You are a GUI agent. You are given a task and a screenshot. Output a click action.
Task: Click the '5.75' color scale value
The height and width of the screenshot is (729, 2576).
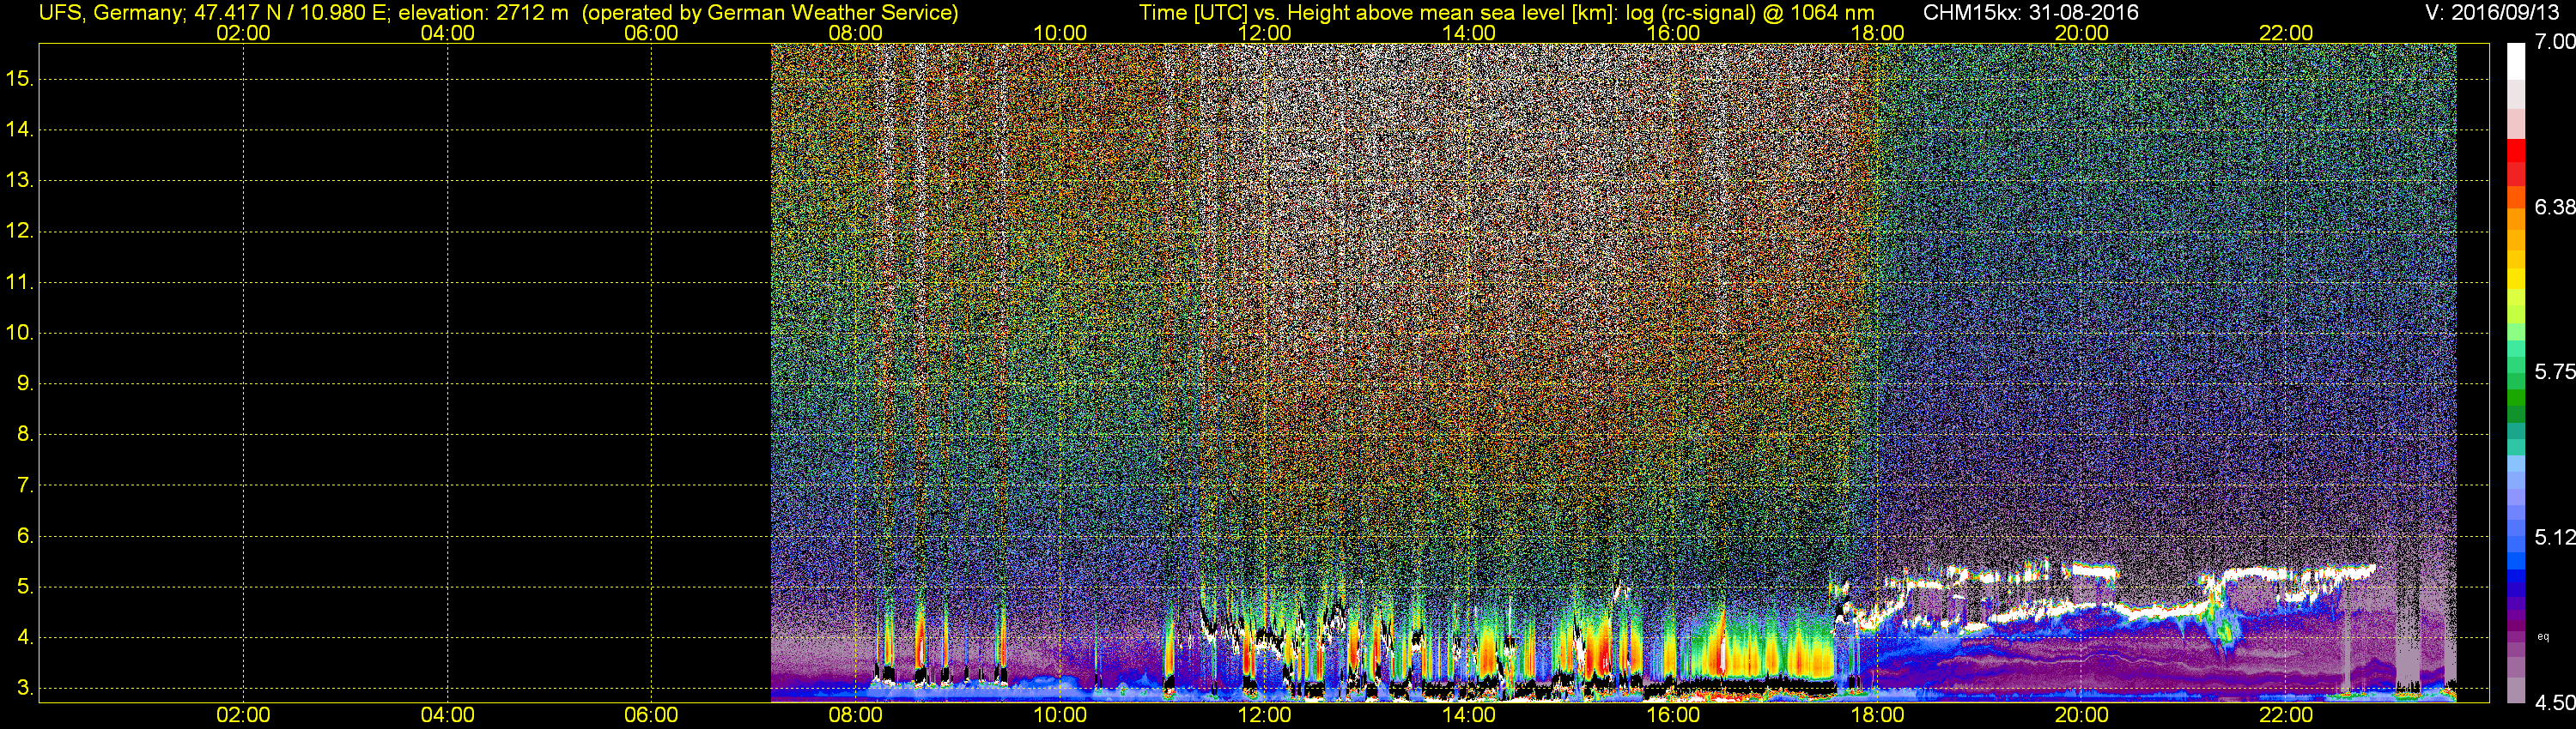point(2554,371)
